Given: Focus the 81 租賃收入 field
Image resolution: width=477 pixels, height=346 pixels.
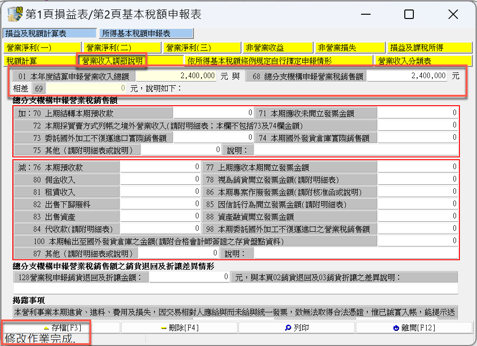Looking at the screenshot, I should pos(160,192).
